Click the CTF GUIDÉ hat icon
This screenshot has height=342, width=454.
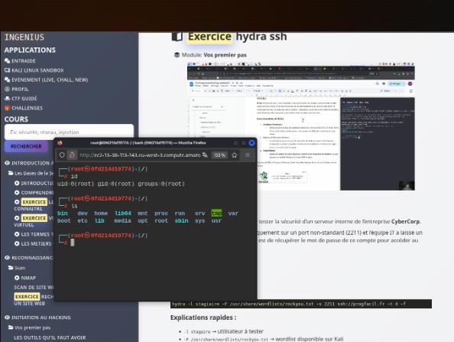(7, 99)
